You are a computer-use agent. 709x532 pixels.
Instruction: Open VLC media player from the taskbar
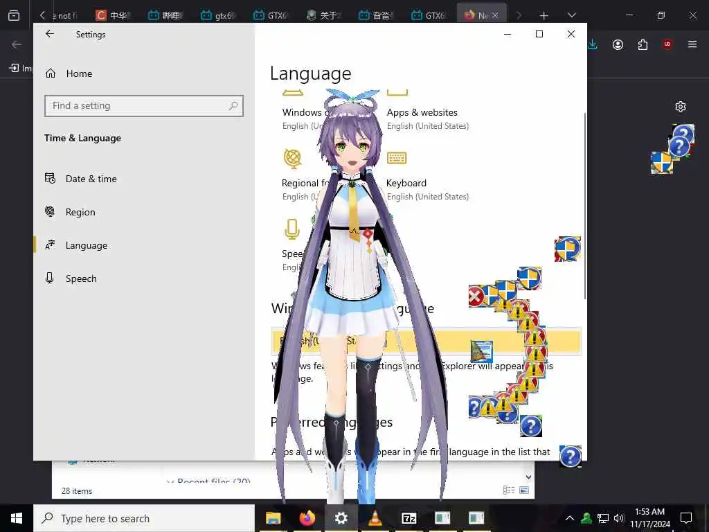pos(375,518)
